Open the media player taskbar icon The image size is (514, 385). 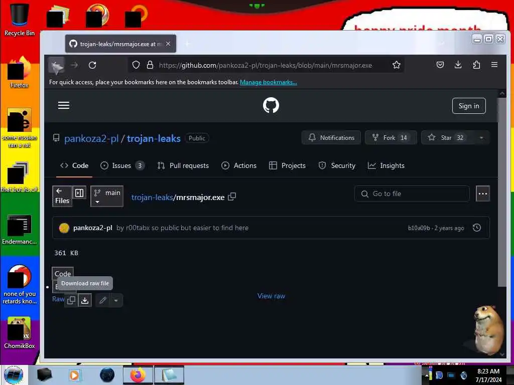click(x=74, y=375)
